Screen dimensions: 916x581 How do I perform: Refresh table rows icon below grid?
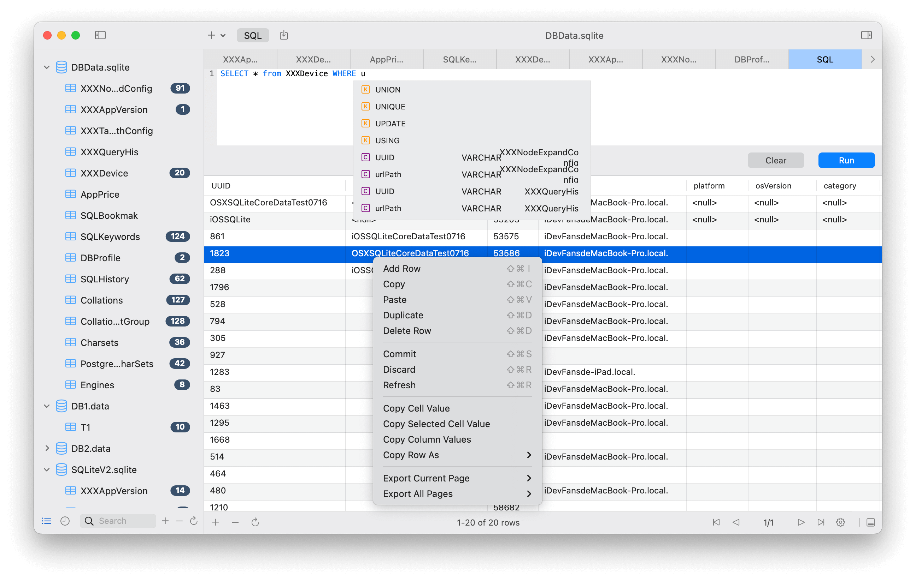click(255, 522)
